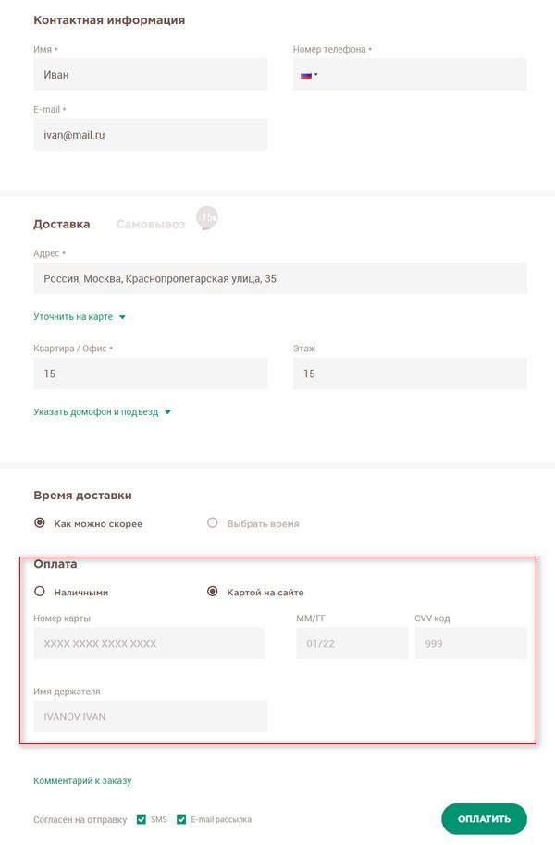Switch to the Самовывоз tab

click(x=150, y=224)
